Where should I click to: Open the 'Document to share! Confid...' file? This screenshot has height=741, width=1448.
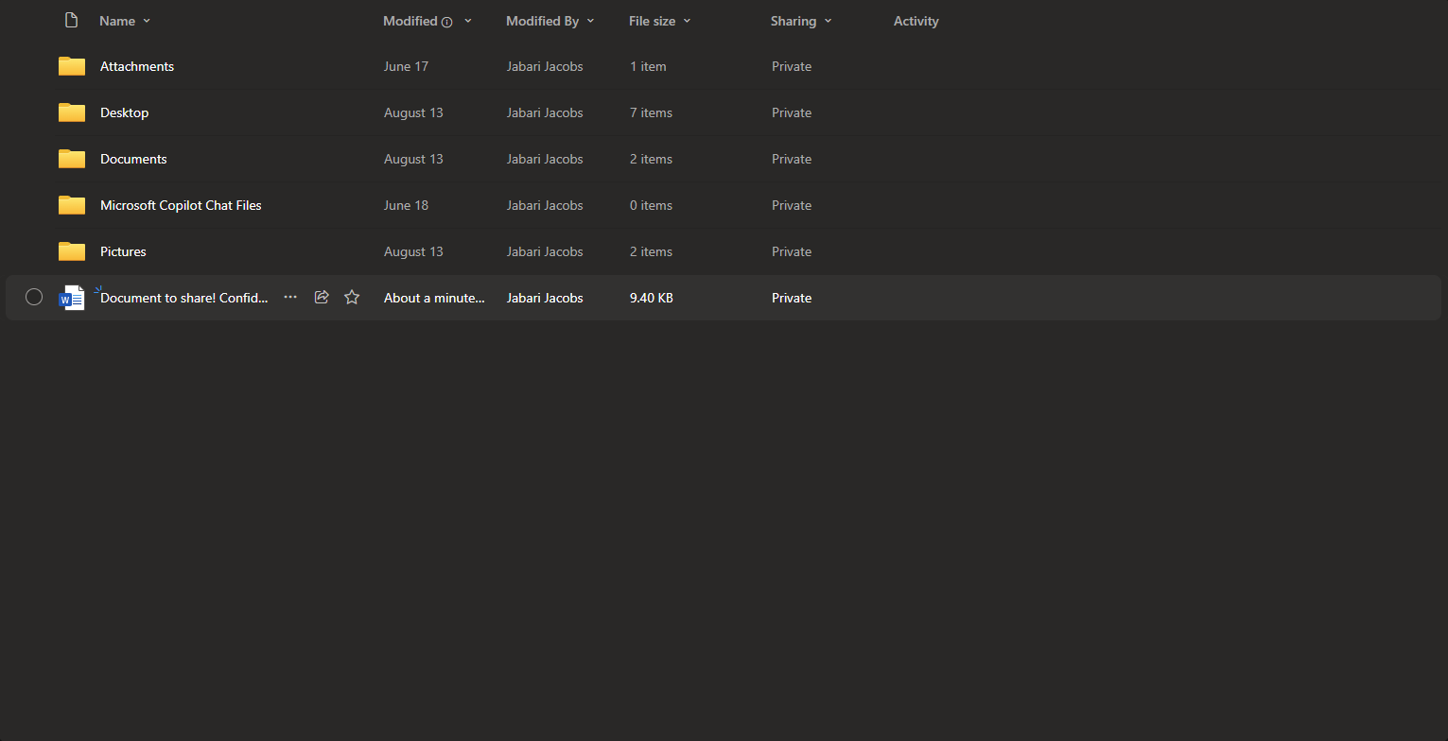(184, 298)
